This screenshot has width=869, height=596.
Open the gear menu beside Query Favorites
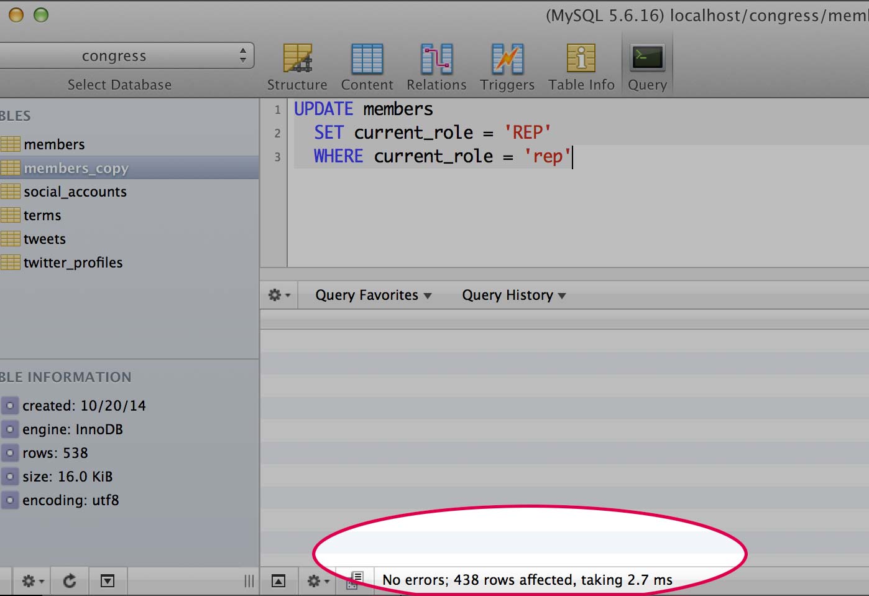[278, 296]
